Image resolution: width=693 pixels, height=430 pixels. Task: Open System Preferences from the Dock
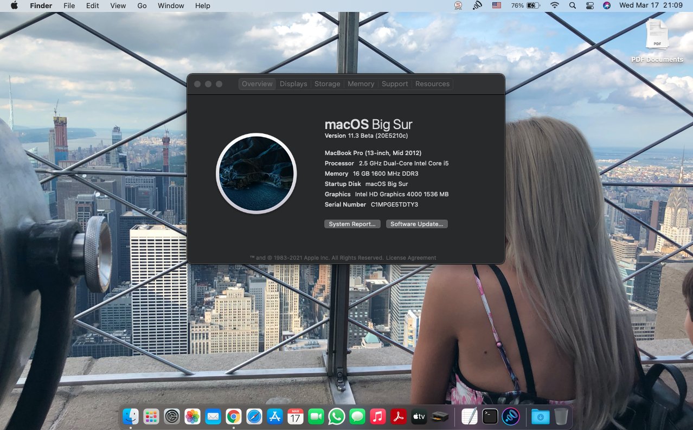[x=172, y=416]
